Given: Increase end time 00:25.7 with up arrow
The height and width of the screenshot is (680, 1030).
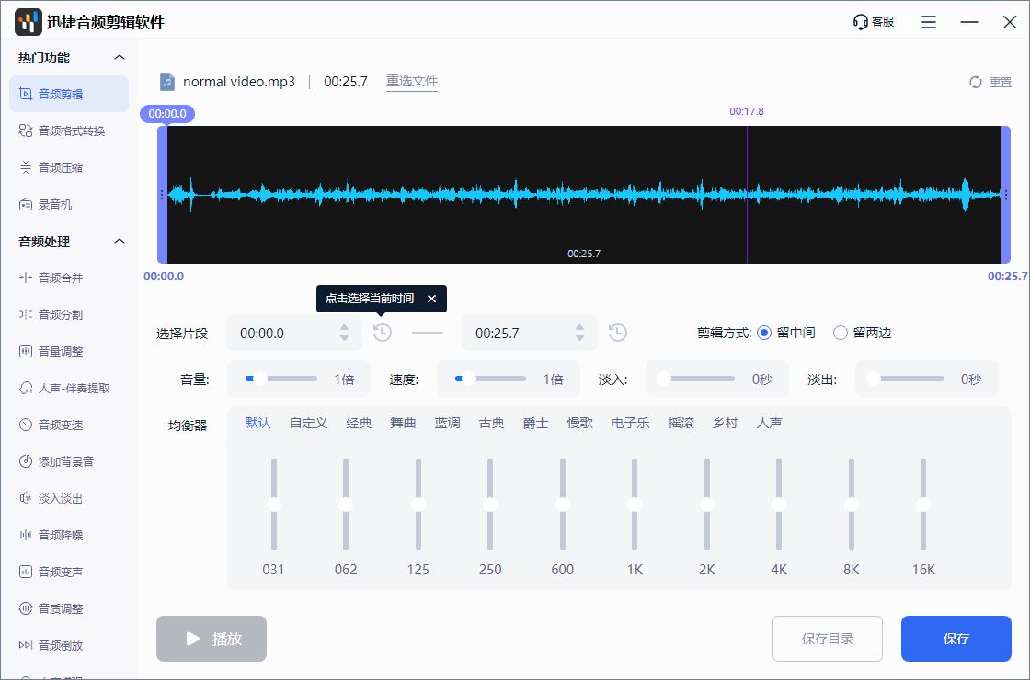Looking at the screenshot, I should point(579,327).
